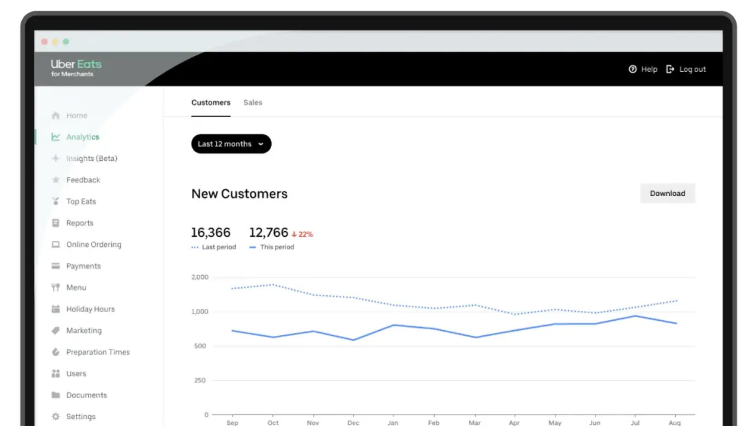756x442 pixels.
Task: Click the Menu fork and knife icon
Action: [x=55, y=288]
